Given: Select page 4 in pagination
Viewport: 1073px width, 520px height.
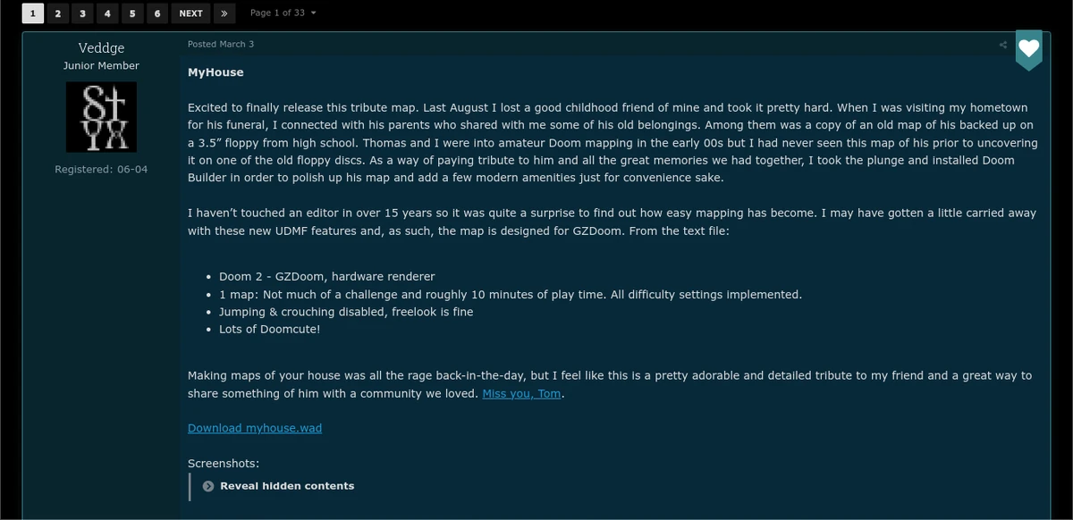Looking at the screenshot, I should [107, 13].
